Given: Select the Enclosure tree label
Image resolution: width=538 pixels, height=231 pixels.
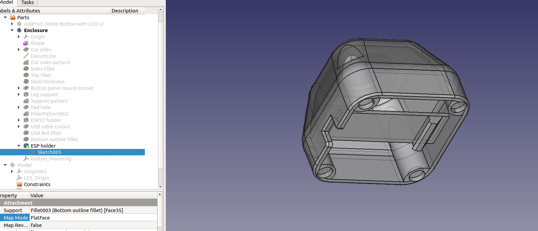Looking at the screenshot, I should tap(36, 30).
